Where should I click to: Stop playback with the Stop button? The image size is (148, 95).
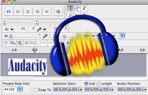point(28,11)
